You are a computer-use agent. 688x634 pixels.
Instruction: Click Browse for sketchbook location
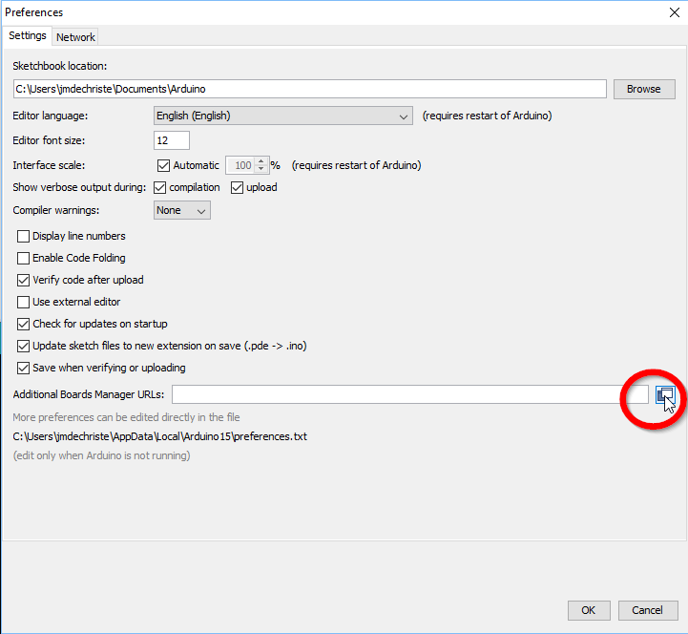644,89
